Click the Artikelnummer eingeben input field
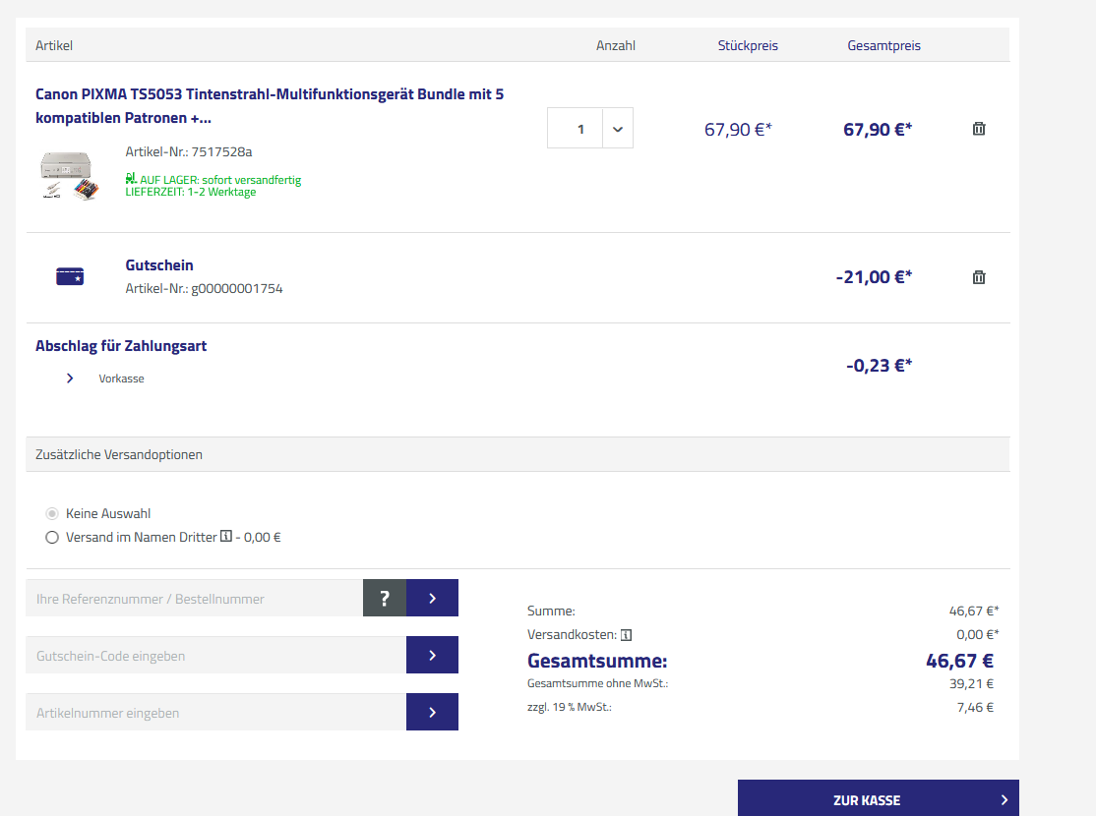 coord(215,712)
